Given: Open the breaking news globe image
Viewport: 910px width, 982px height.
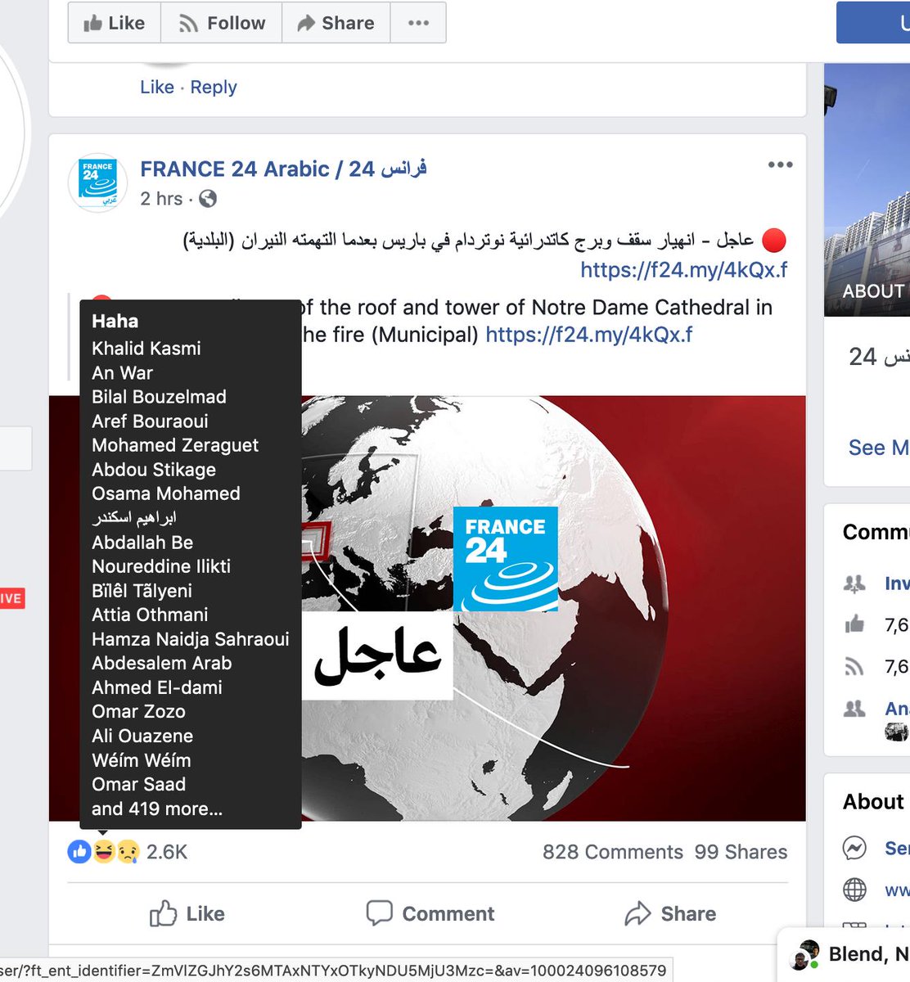Looking at the screenshot, I should tap(427, 608).
